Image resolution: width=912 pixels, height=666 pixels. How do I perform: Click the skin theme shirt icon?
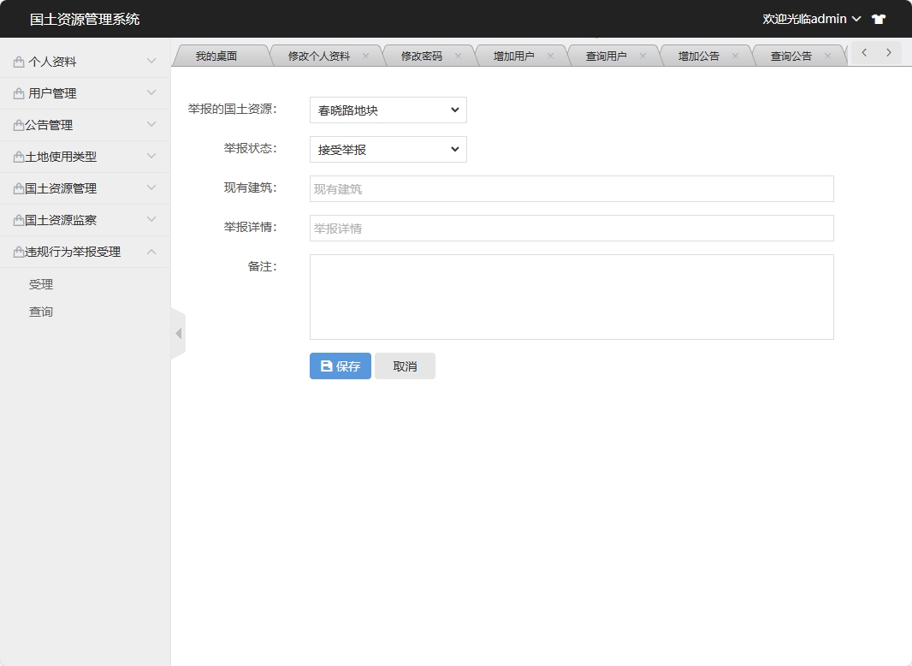click(x=879, y=19)
